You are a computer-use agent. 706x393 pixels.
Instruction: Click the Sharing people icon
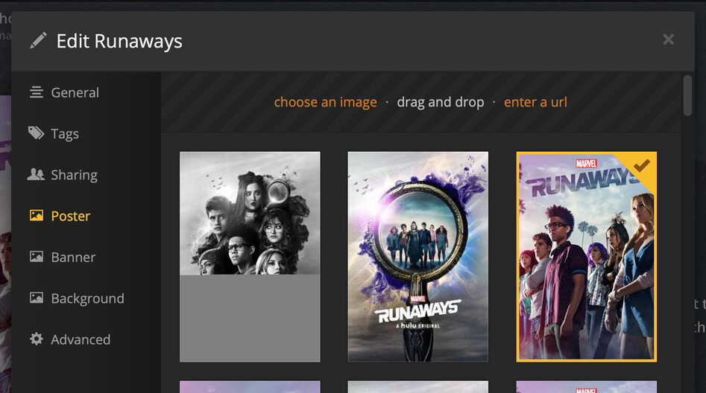point(36,174)
